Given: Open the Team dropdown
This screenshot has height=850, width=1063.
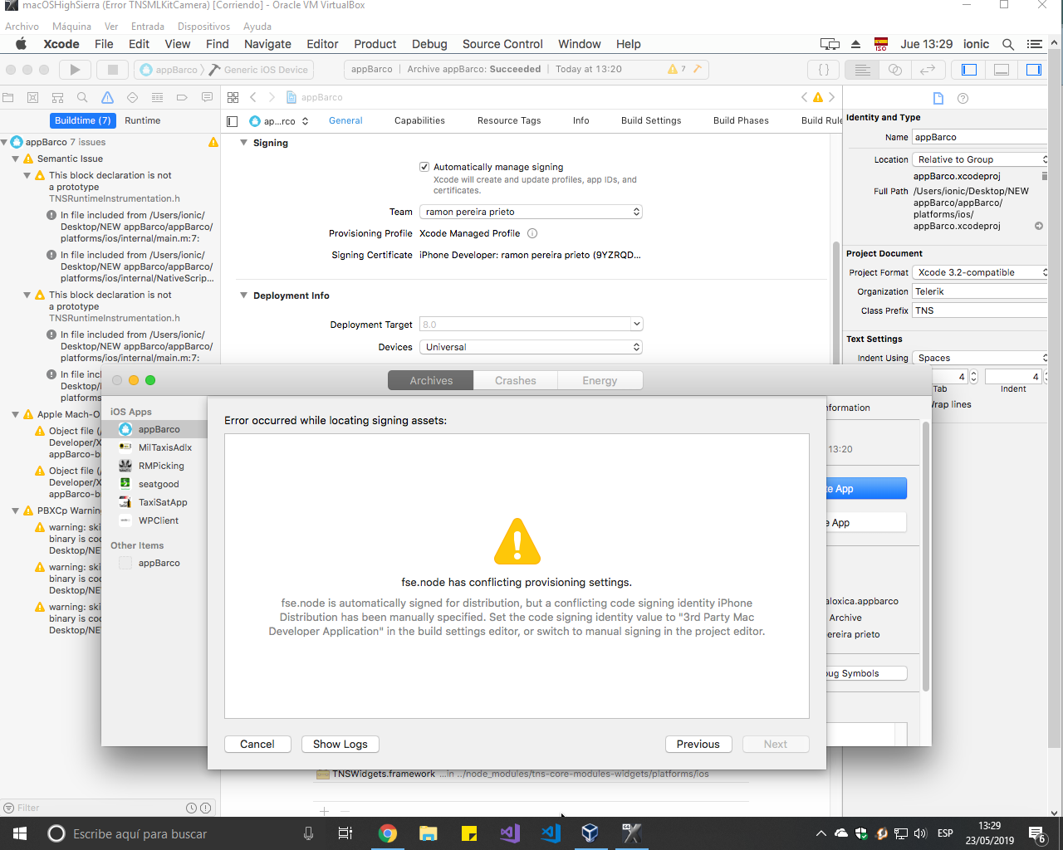Looking at the screenshot, I should (531, 212).
